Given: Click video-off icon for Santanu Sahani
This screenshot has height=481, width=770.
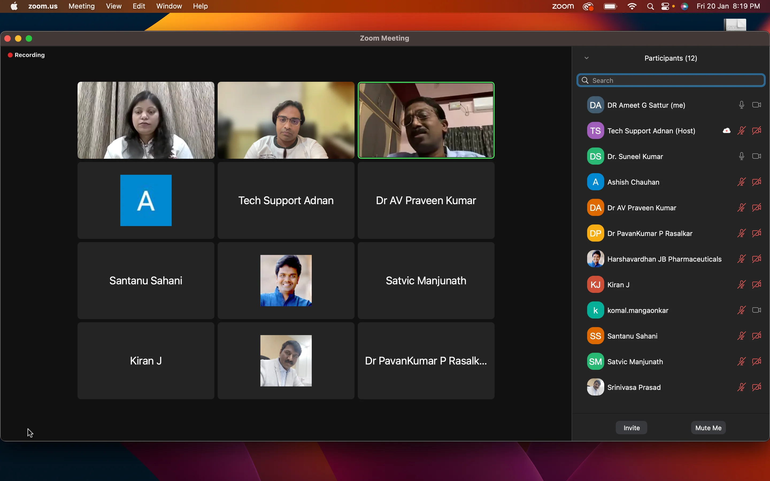Looking at the screenshot, I should pyautogui.click(x=756, y=336).
